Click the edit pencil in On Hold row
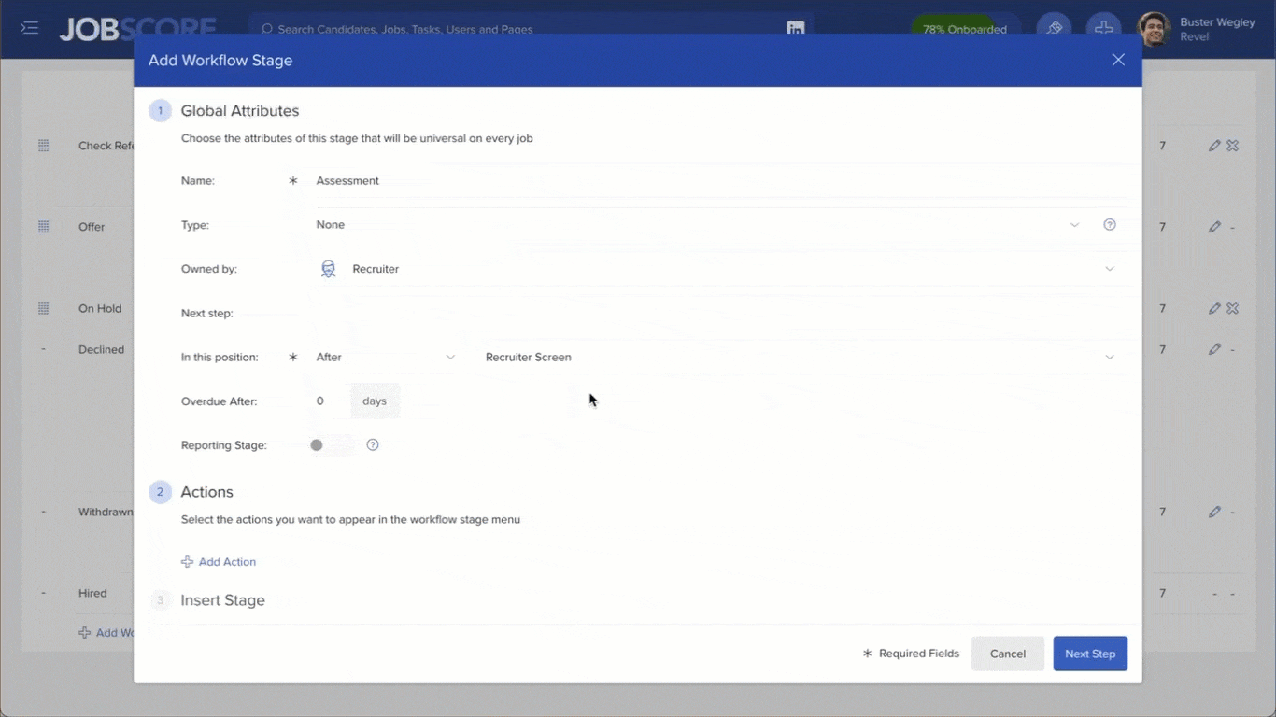 click(1214, 308)
